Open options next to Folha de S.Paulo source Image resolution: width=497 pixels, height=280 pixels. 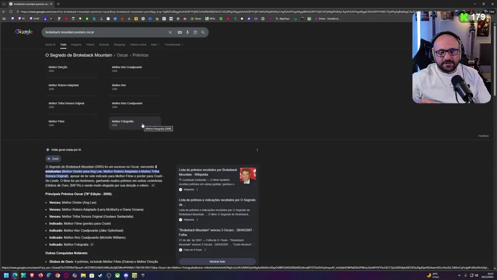point(205,250)
